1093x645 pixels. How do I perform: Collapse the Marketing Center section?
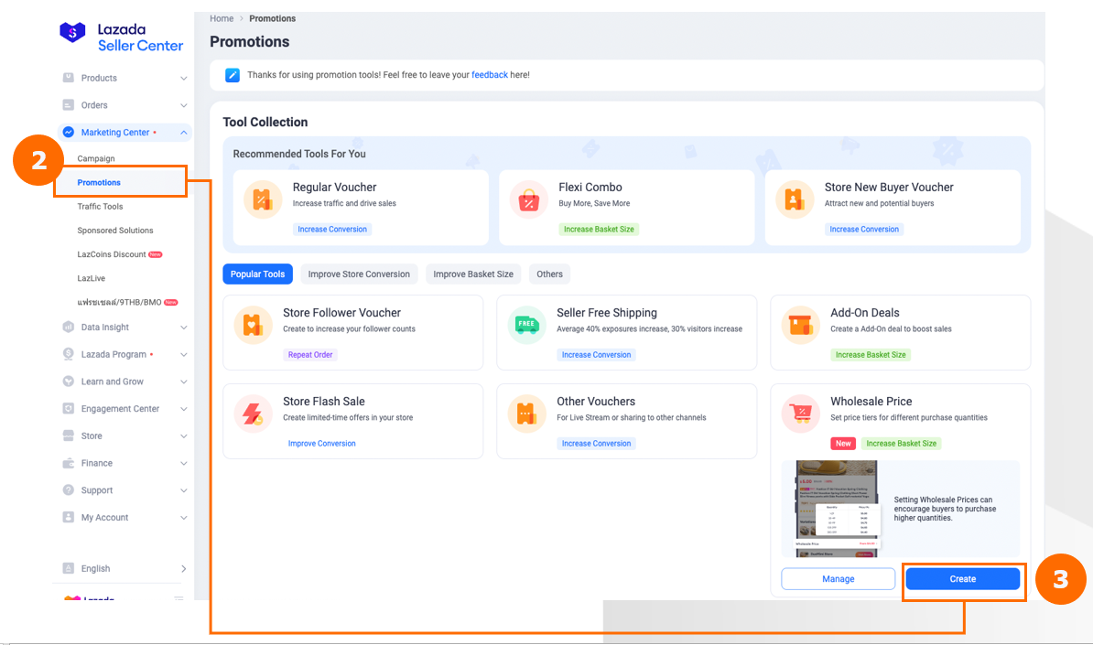pyautogui.click(x=183, y=133)
